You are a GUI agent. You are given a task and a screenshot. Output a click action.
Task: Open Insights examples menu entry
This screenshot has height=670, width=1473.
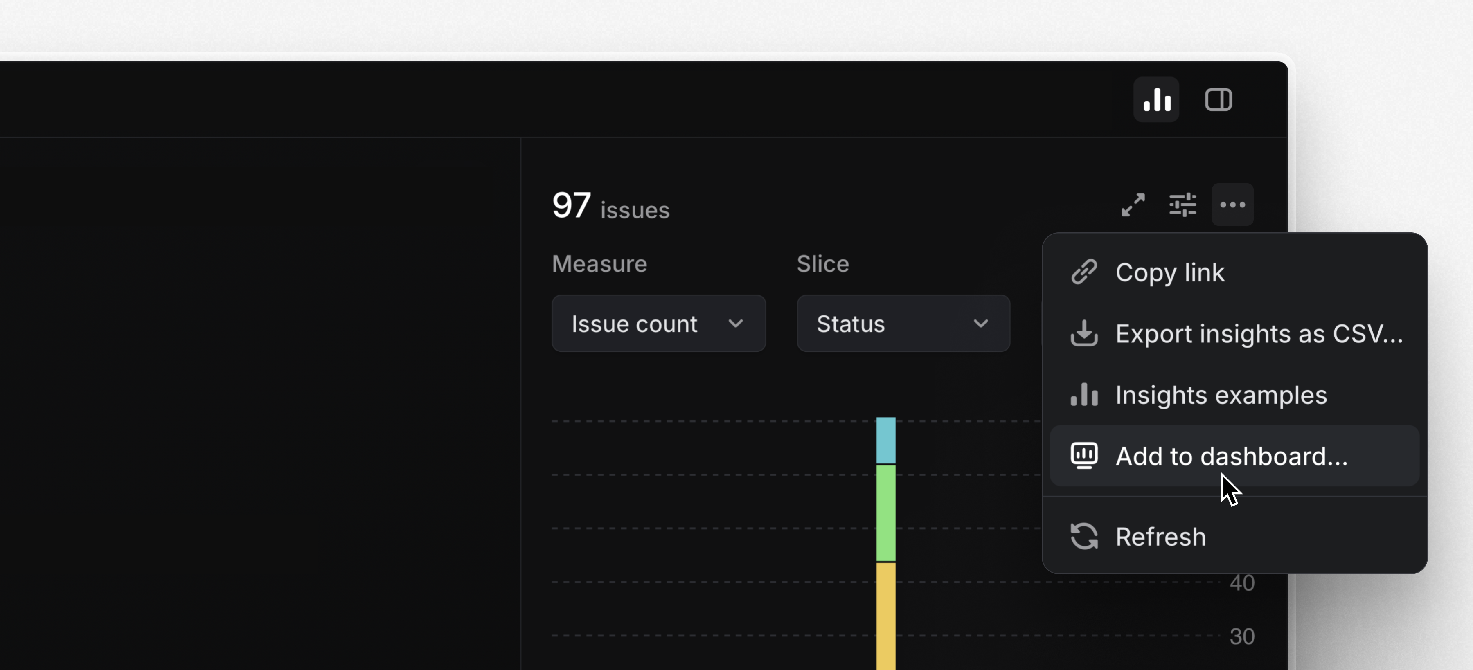click(x=1234, y=395)
